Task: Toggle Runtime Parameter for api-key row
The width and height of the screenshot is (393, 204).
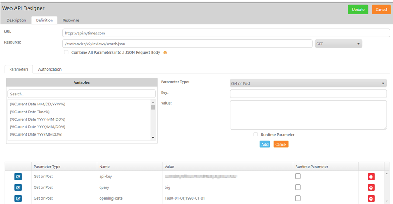Action: (x=298, y=176)
